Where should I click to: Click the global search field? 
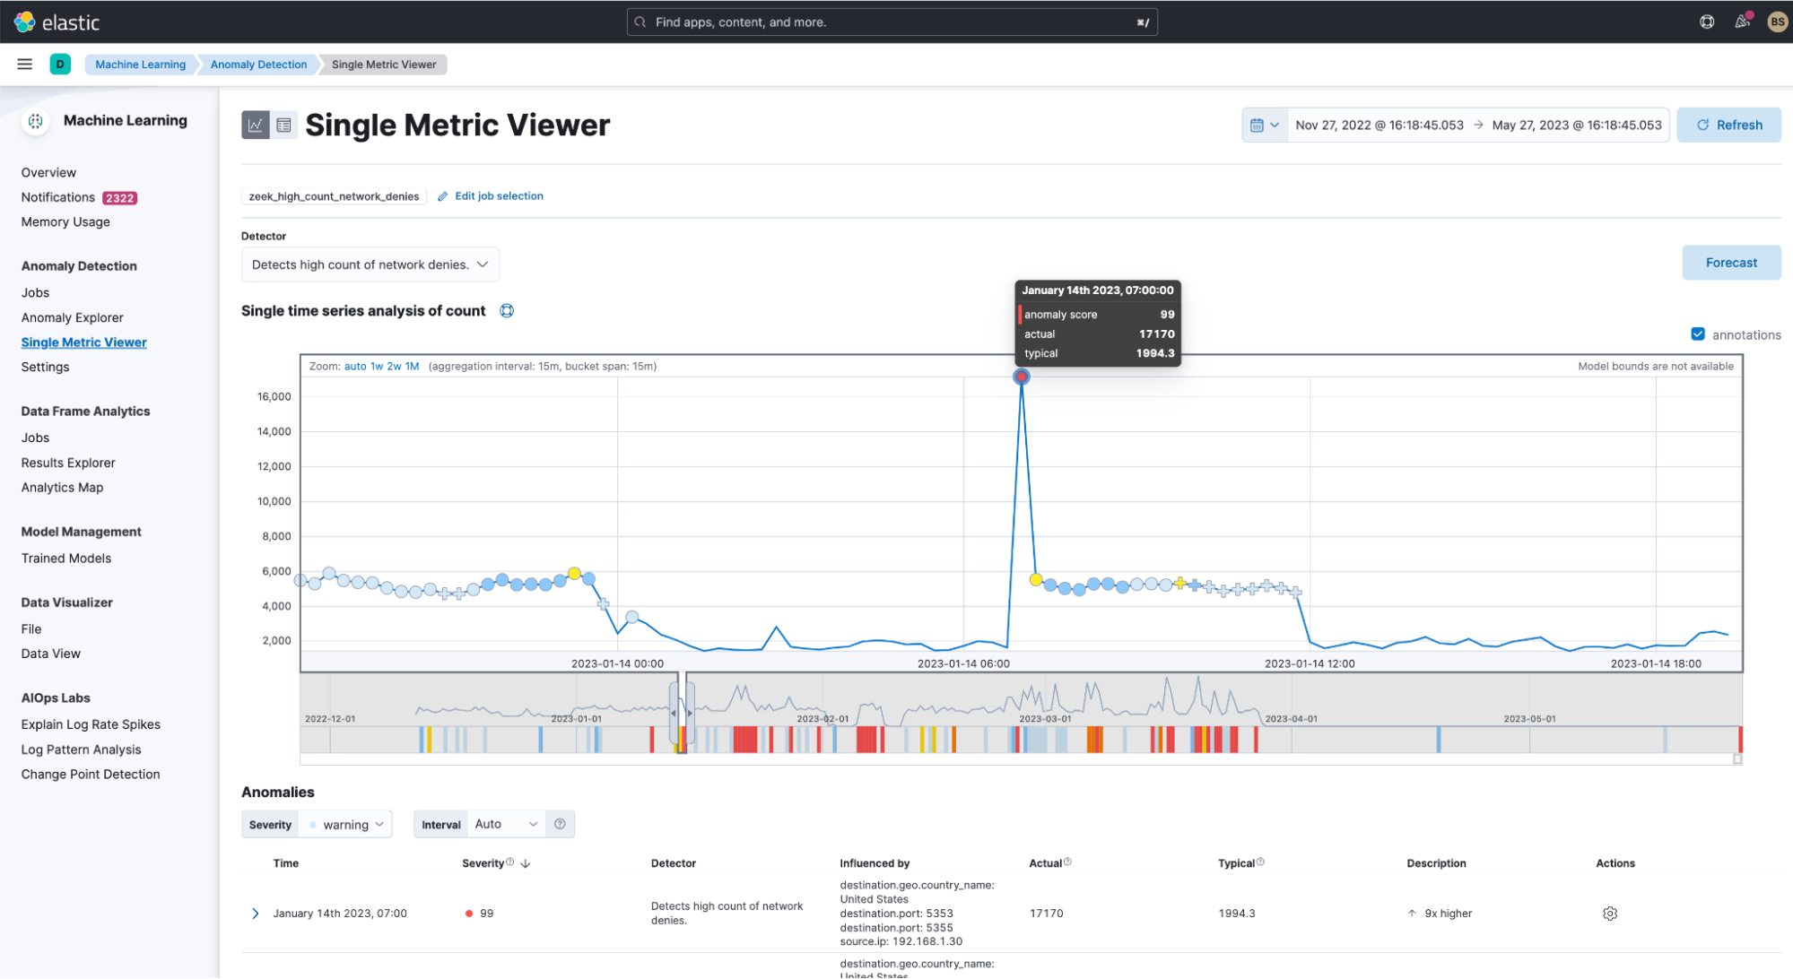pyautogui.click(x=892, y=22)
